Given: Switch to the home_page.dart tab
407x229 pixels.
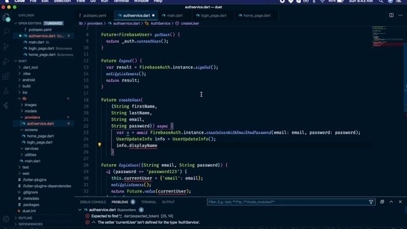Looking at the screenshot, I should [257, 15].
